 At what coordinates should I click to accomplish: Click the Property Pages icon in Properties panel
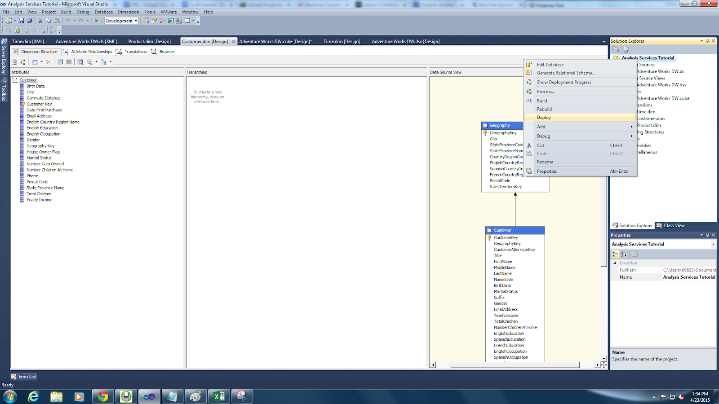click(635, 254)
